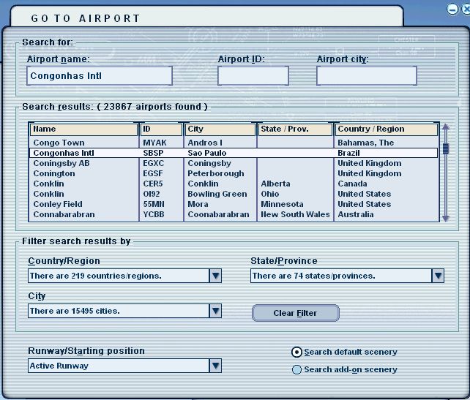Screen dimensions: 470x400
Task: Click the City column header
Action: (x=220, y=129)
